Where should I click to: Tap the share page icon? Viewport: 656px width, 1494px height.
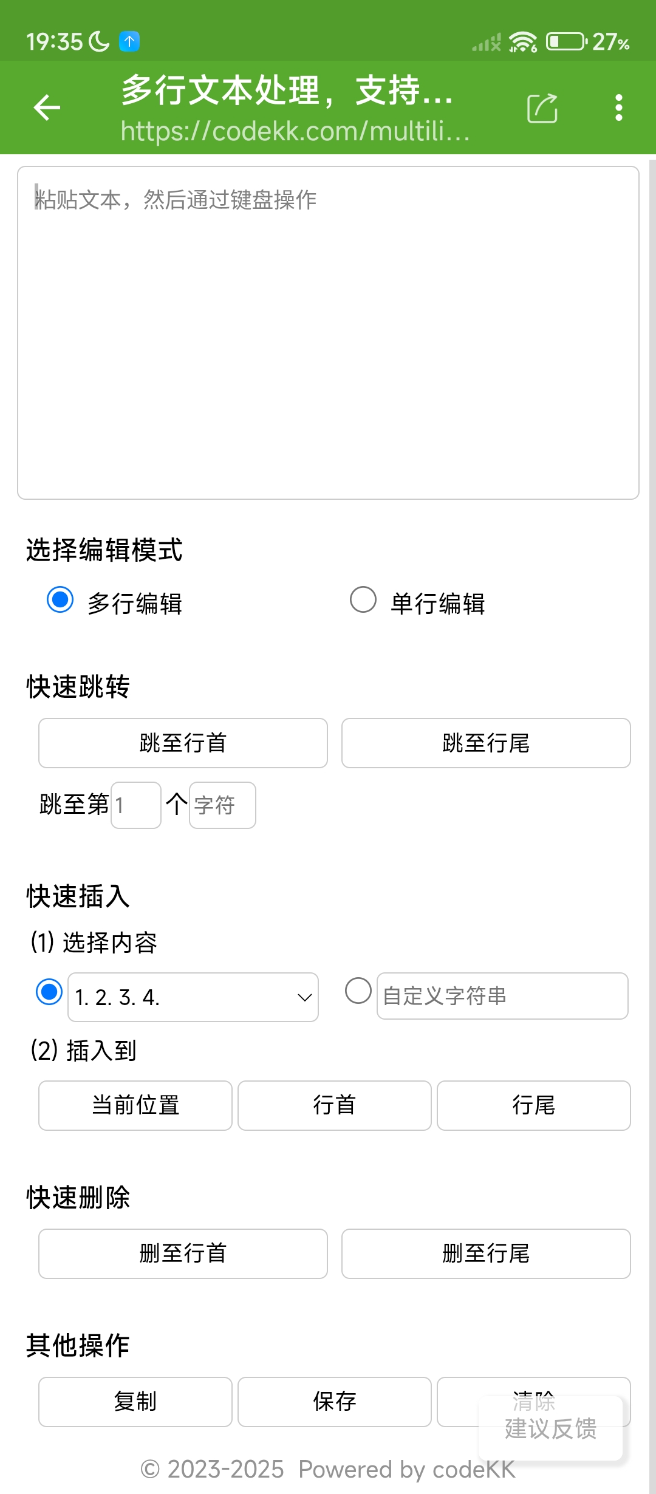[542, 109]
